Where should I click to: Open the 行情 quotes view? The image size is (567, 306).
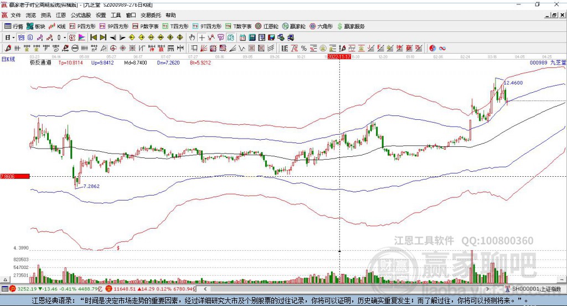click(13, 27)
